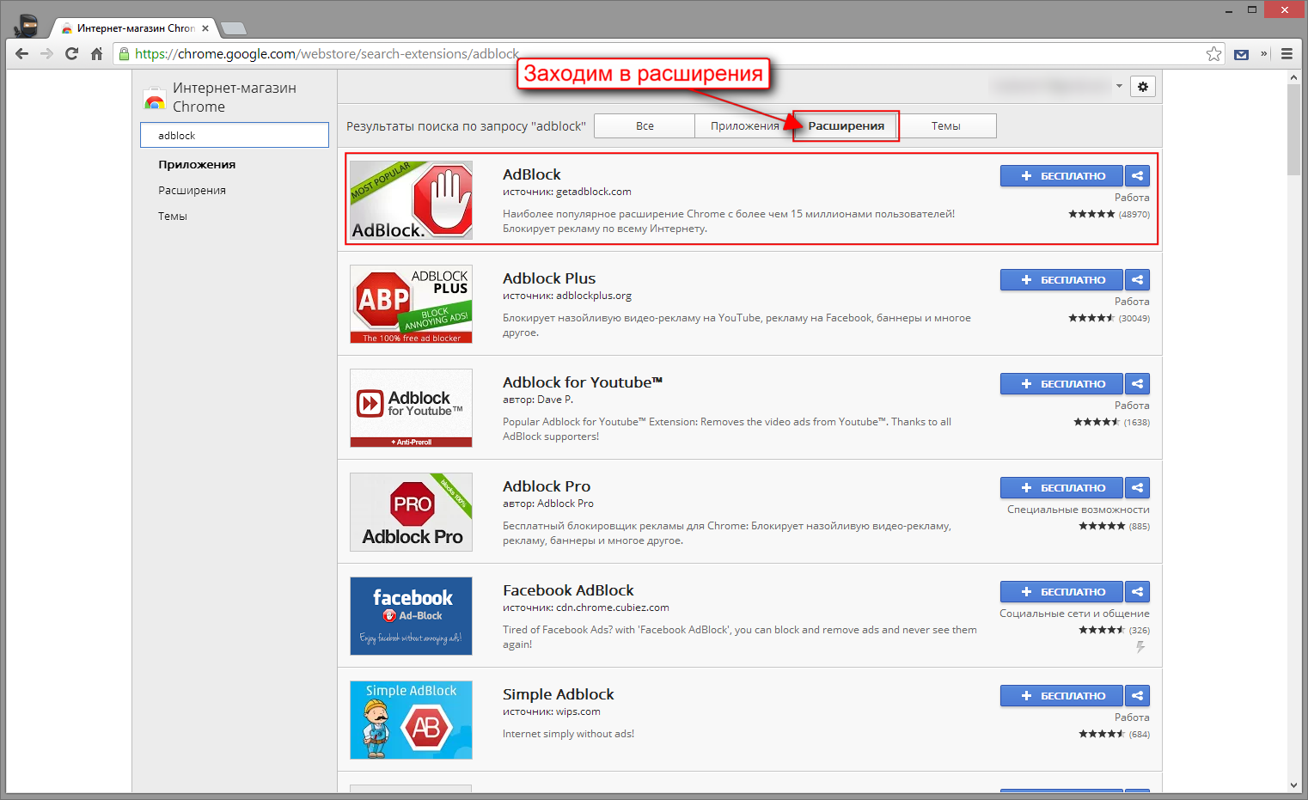Viewport: 1308px width, 800px height.
Task: Open the Adblock for Youtube™ title
Action: [x=583, y=382]
